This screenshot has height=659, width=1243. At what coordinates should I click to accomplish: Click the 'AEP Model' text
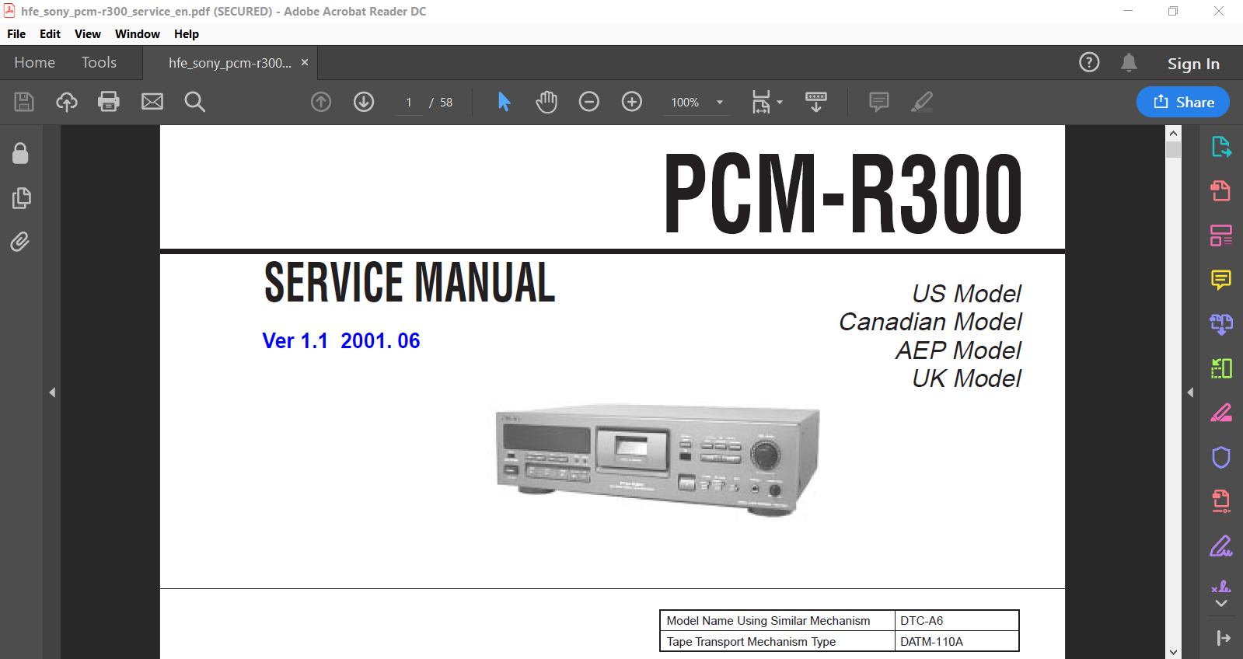[x=958, y=350]
